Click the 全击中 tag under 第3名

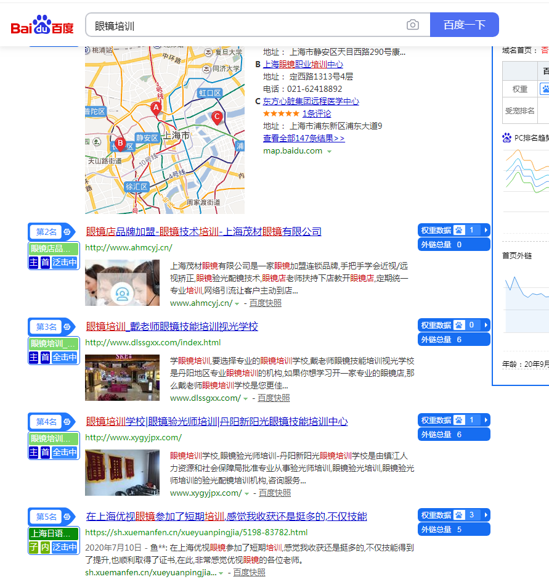[x=65, y=358]
